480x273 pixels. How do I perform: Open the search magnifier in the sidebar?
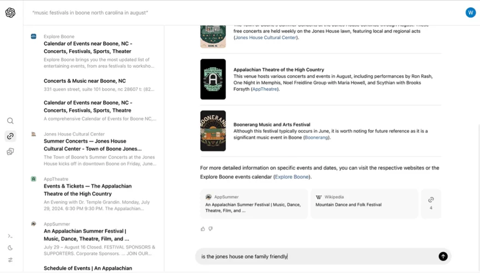(10, 121)
